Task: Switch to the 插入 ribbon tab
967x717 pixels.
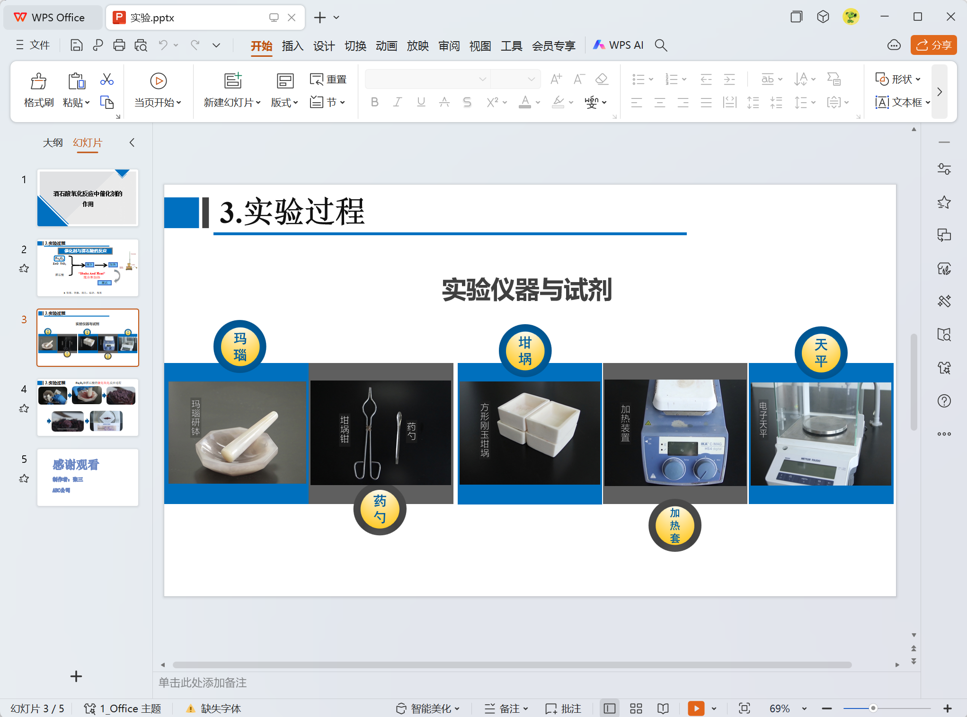Action: point(293,45)
